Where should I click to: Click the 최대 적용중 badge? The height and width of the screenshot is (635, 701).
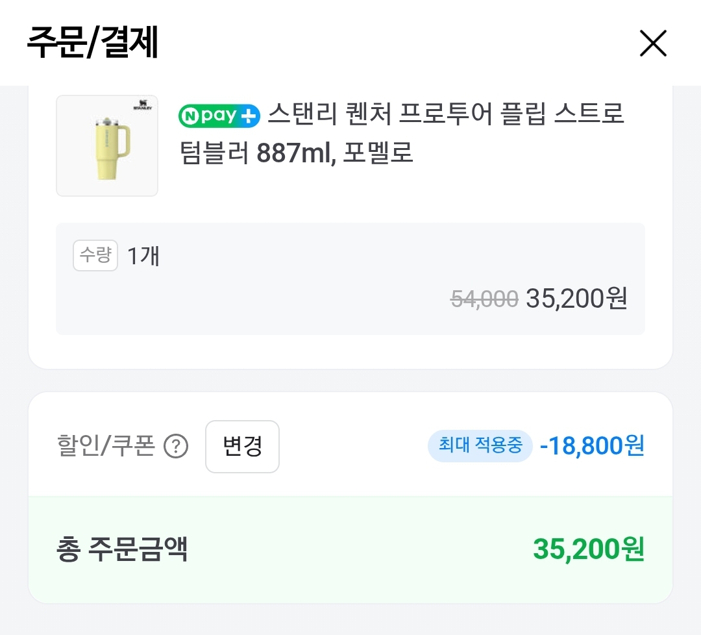click(x=480, y=446)
